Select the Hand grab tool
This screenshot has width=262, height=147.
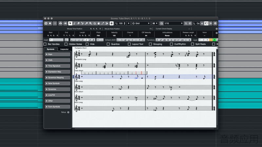pyautogui.click(x=99, y=24)
